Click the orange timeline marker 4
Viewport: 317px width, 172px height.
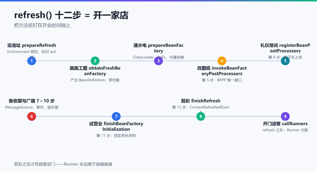coord(222,61)
